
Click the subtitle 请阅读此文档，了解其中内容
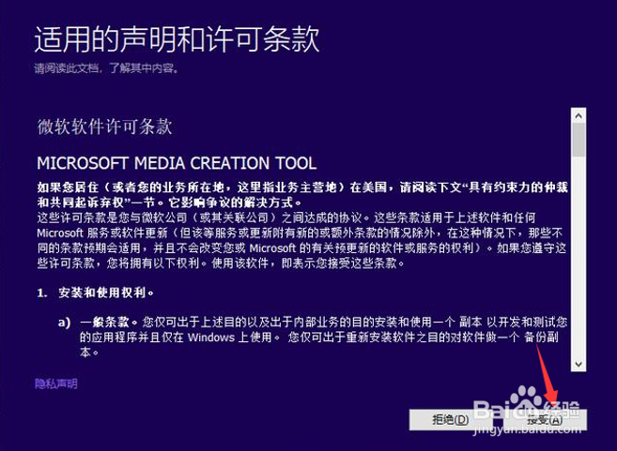pyautogui.click(x=107, y=68)
